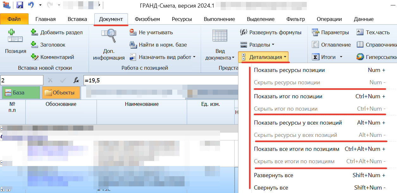Click the Добавить раздел icon
Screen dimensions: 397x193
coord(35,32)
